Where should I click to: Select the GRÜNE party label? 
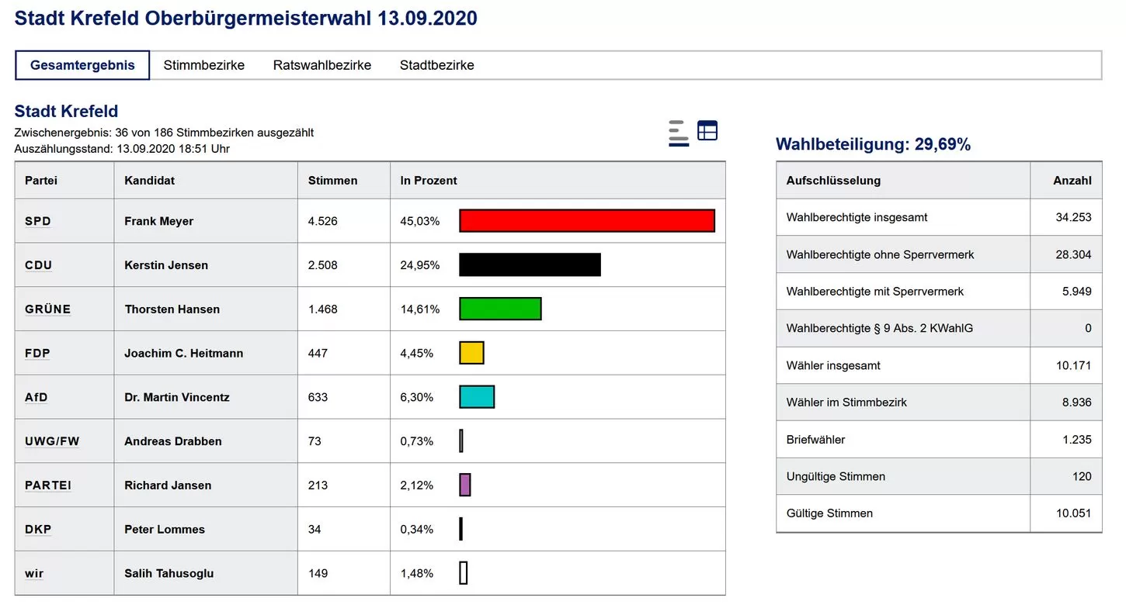48,309
